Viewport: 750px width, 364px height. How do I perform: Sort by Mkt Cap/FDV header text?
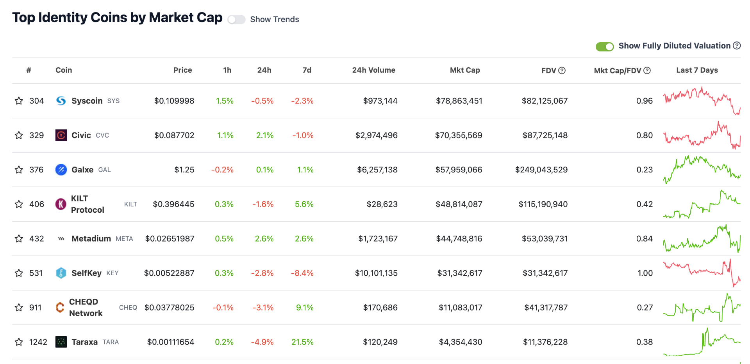point(618,70)
